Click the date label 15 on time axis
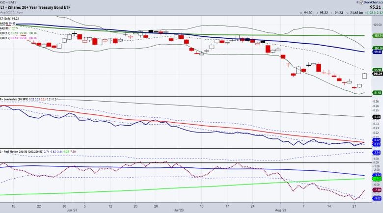Viewport: 383px width, 213px height. pos(13,206)
